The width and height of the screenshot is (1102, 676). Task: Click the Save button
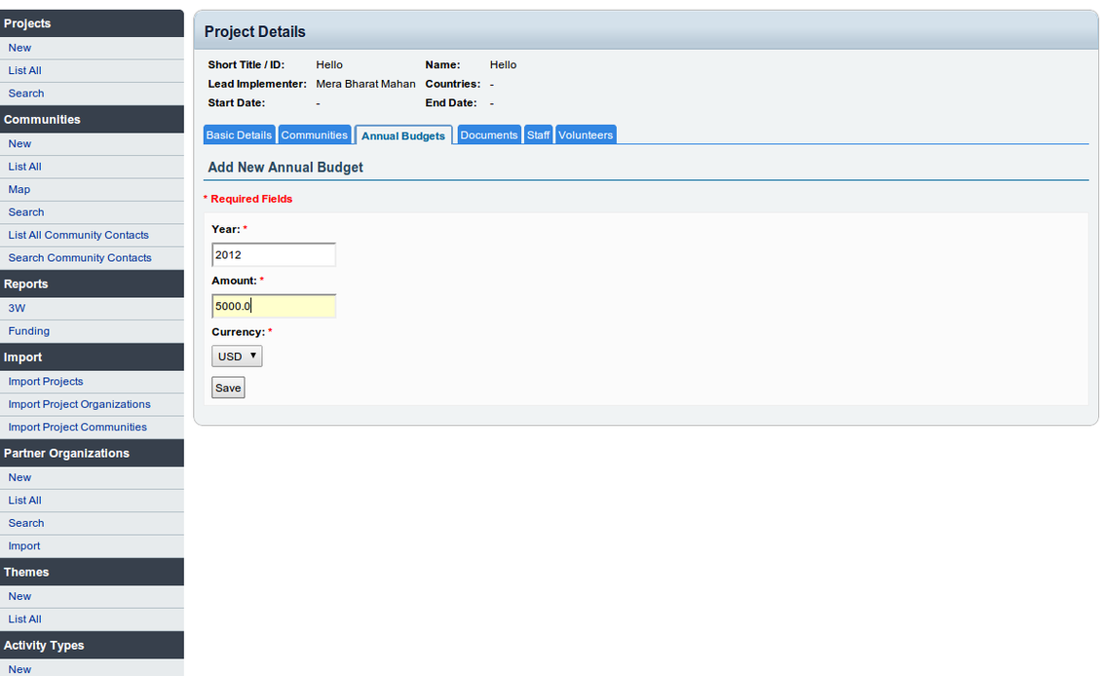tap(228, 388)
